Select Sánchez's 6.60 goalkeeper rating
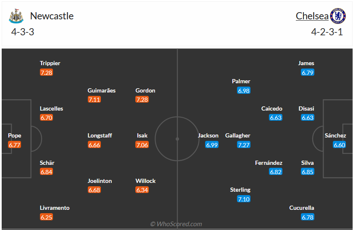The image size is (353, 230). tap(339, 145)
